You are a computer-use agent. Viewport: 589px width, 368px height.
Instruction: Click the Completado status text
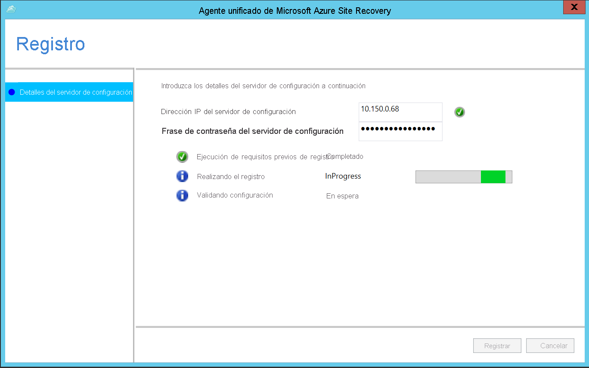(x=346, y=157)
